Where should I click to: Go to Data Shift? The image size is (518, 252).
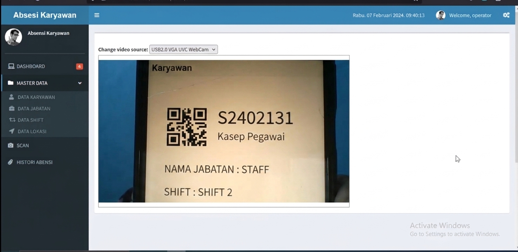[45, 120]
